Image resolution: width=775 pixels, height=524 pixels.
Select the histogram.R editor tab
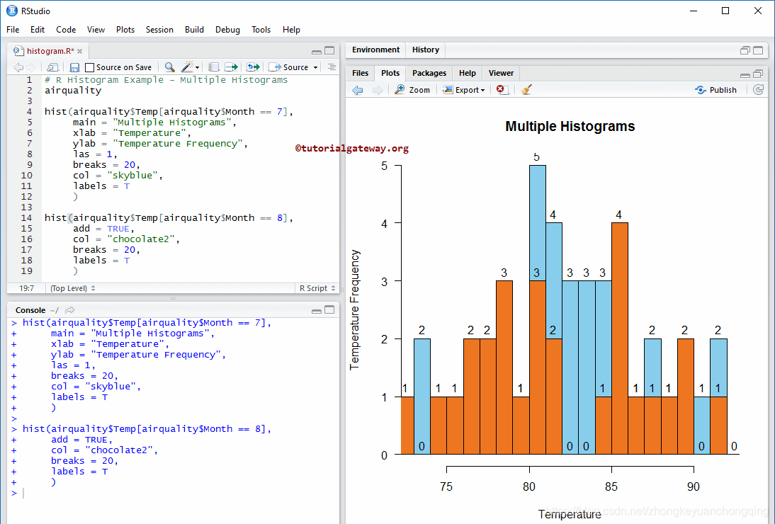[49, 51]
